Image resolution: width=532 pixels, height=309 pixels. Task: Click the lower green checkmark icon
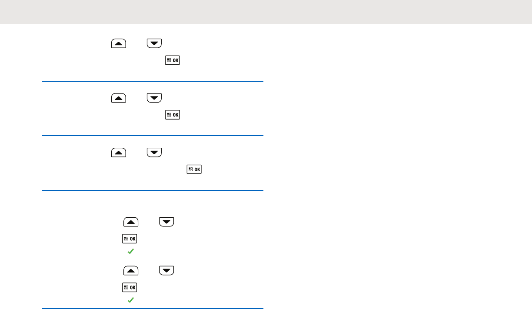[x=130, y=300]
